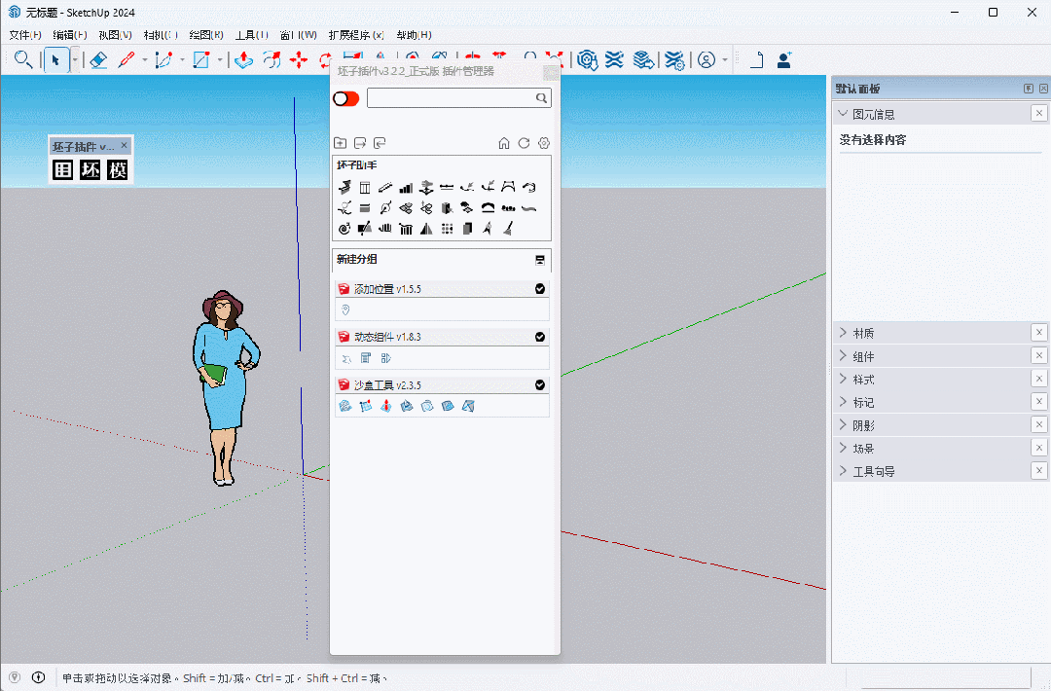Toggle the 动态组件 v1.8.3 checkmark
Image resolution: width=1051 pixels, height=691 pixels.
[539, 337]
